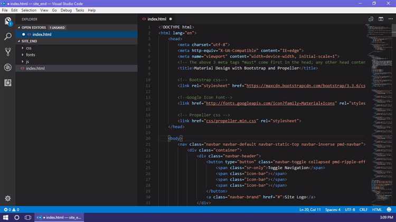Open the Edit menu
The width and height of the screenshot is (396, 222).
pos(14,11)
